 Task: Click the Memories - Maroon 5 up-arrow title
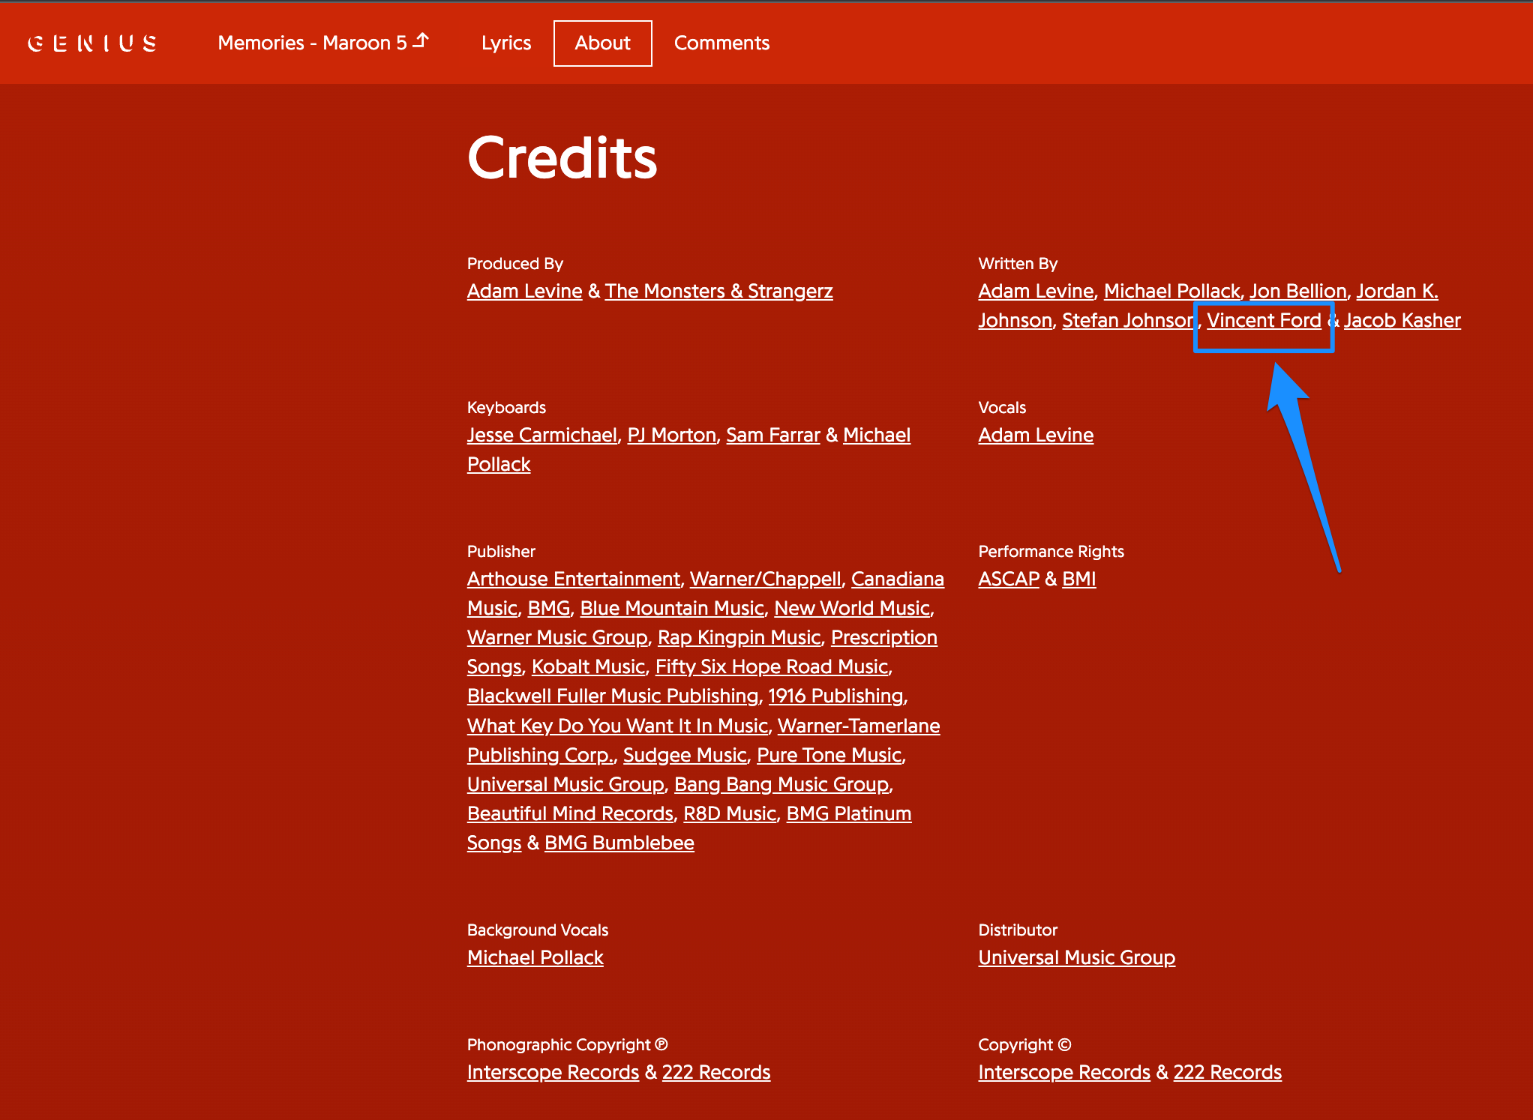click(322, 43)
